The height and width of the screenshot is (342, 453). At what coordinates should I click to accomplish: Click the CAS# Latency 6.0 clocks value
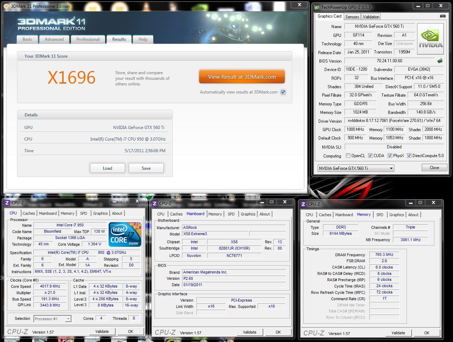tap(384, 267)
